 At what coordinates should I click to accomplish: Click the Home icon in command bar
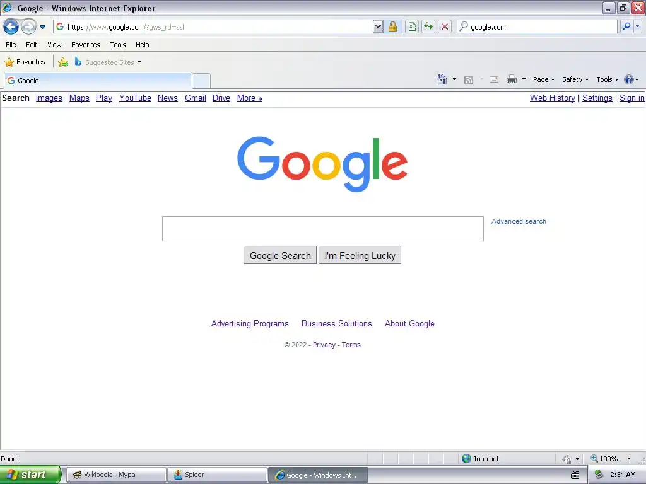[442, 79]
